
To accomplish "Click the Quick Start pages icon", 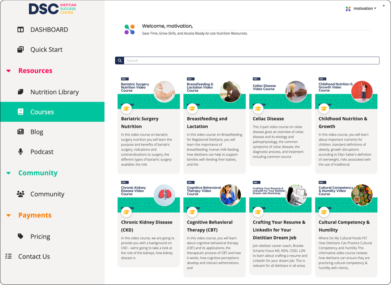I will tap(21, 49).
